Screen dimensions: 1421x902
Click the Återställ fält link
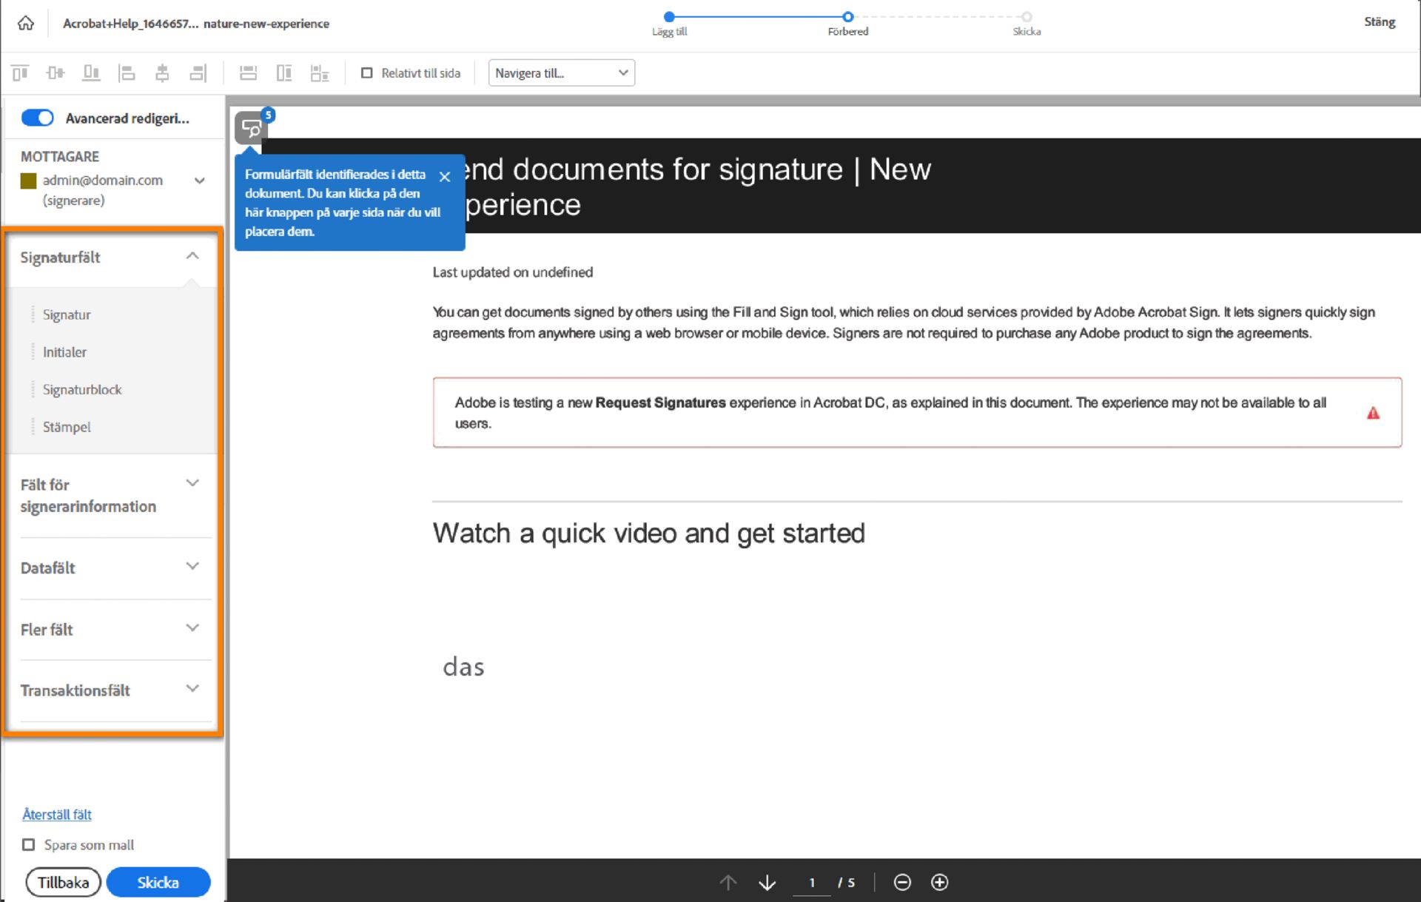57,814
